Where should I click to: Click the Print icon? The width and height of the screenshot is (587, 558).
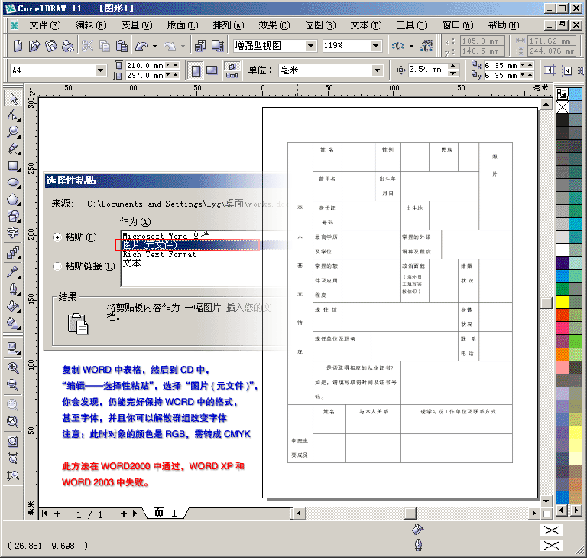67,46
